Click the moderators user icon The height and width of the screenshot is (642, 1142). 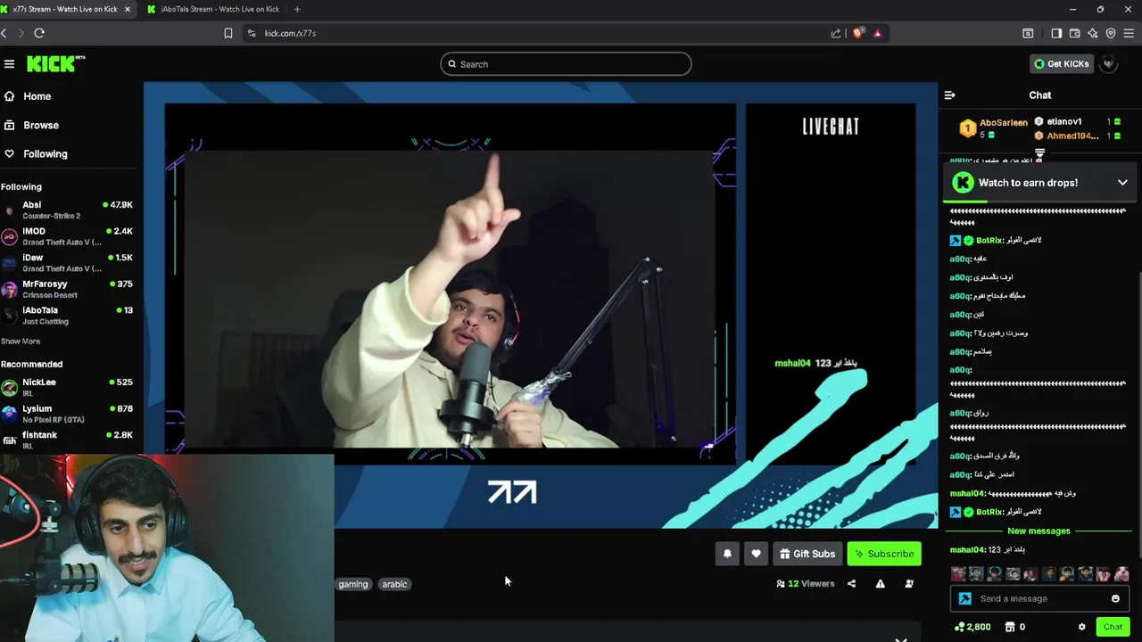(909, 584)
